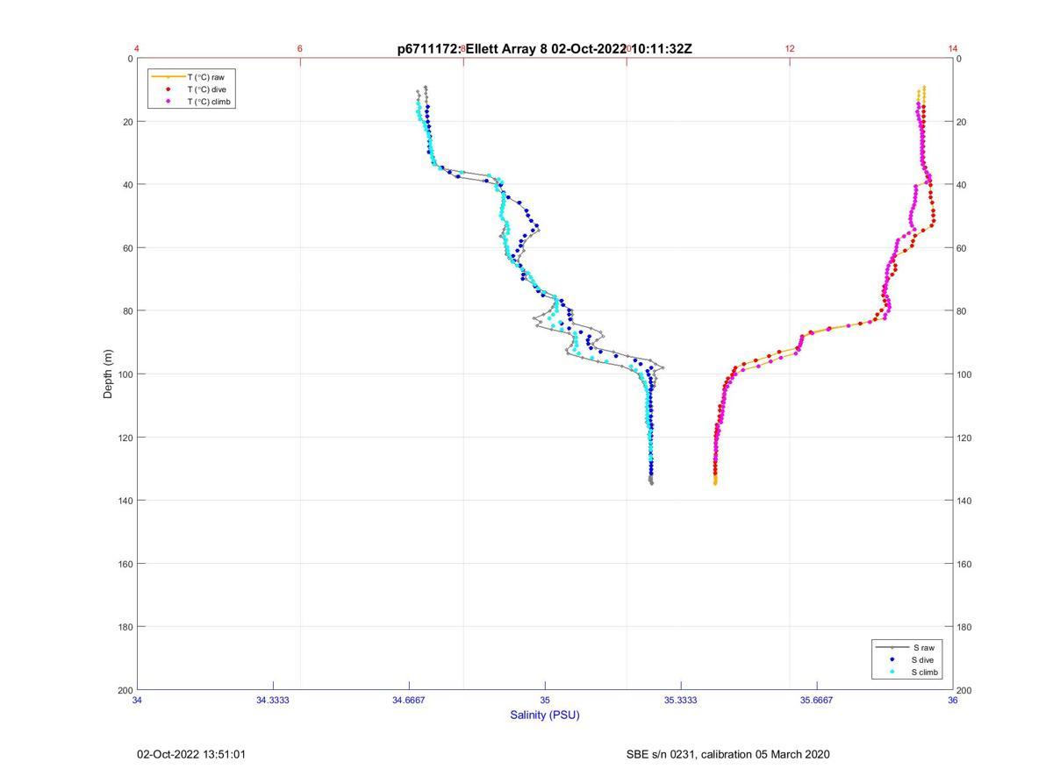Click the right depth axis label "60"
Viewport: 1053px width, 776px height.
962,248
